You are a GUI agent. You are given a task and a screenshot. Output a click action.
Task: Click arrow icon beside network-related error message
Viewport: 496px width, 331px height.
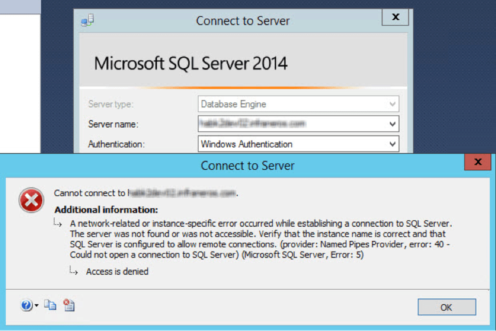[58, 223]
